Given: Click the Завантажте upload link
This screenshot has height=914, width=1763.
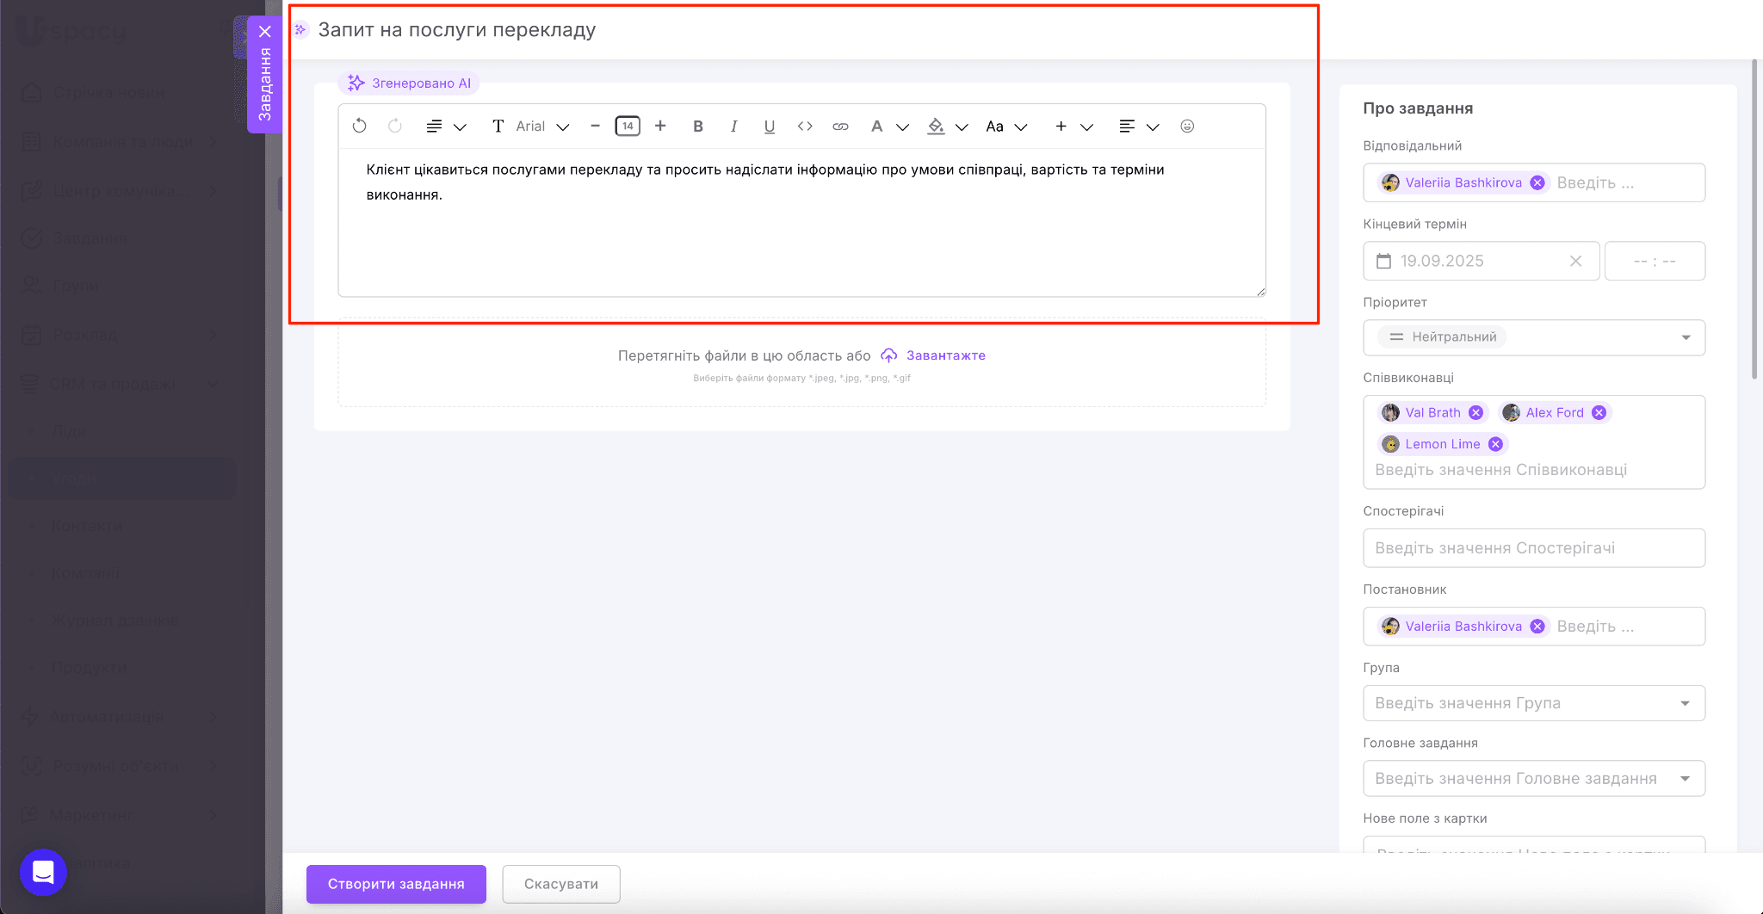Looking at the screenshot, I should click(946, 355).
